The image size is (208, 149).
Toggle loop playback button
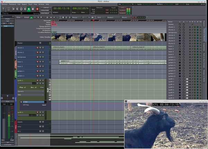(21, 9)
